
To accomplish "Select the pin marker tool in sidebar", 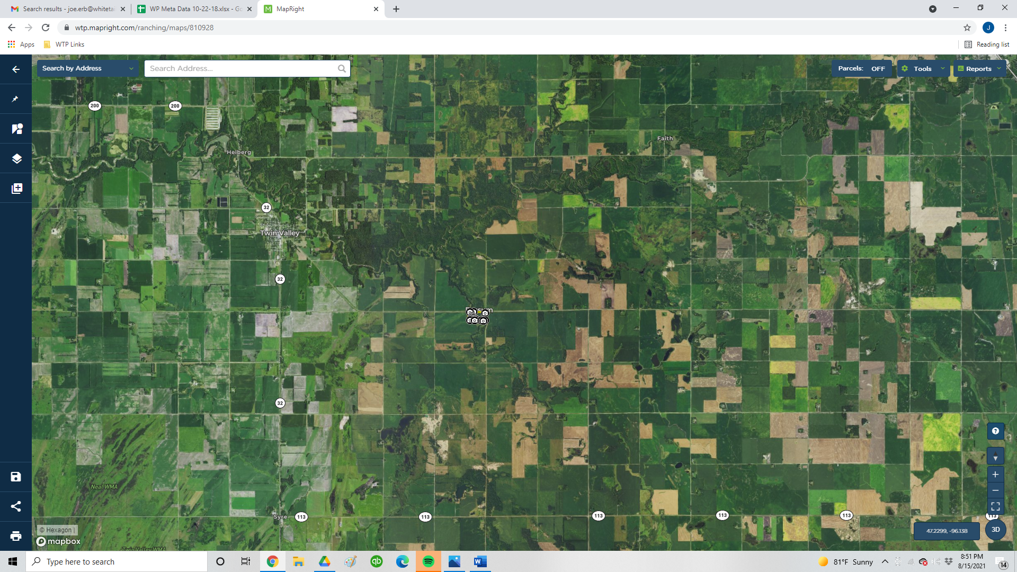I will 16,99.
